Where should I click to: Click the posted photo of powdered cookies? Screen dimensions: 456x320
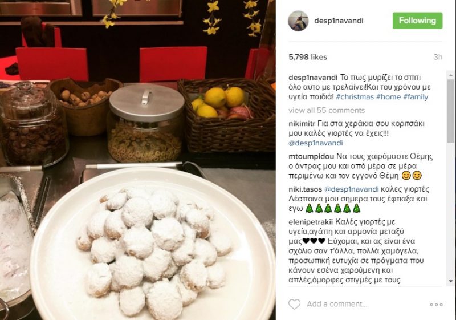(138, 160)
